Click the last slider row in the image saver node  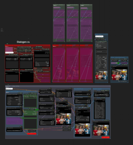click(x=101, y=68)
